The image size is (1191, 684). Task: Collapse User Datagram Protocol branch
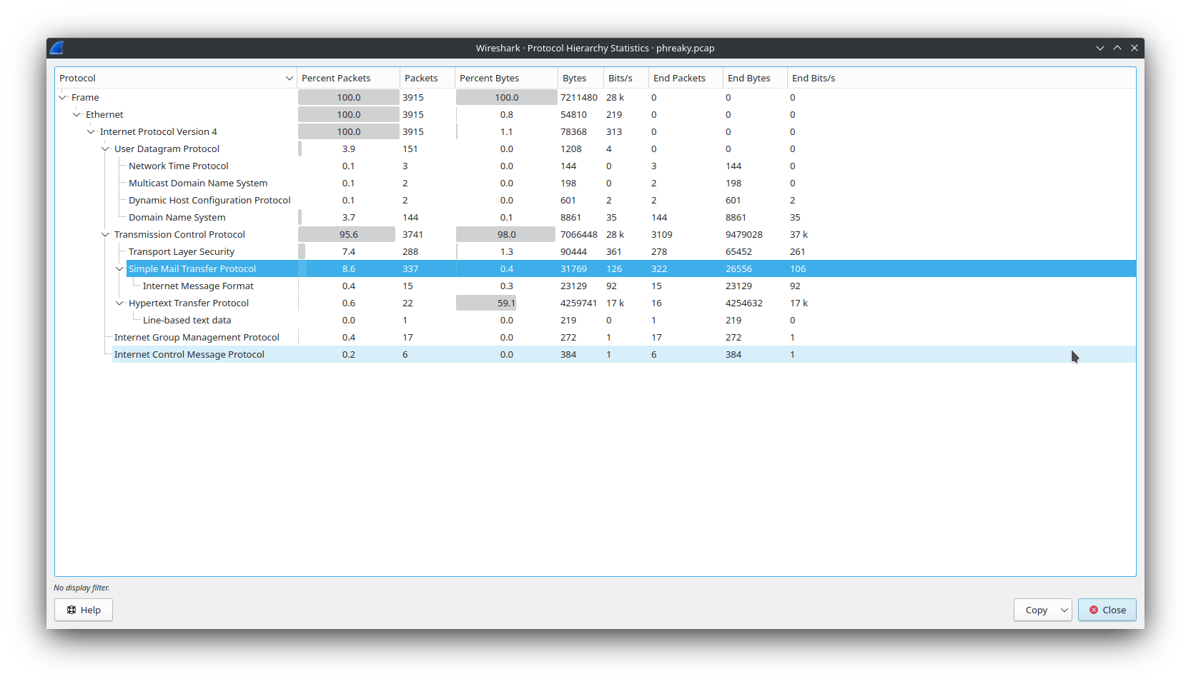pyautogui.click(x=105, y=149)
